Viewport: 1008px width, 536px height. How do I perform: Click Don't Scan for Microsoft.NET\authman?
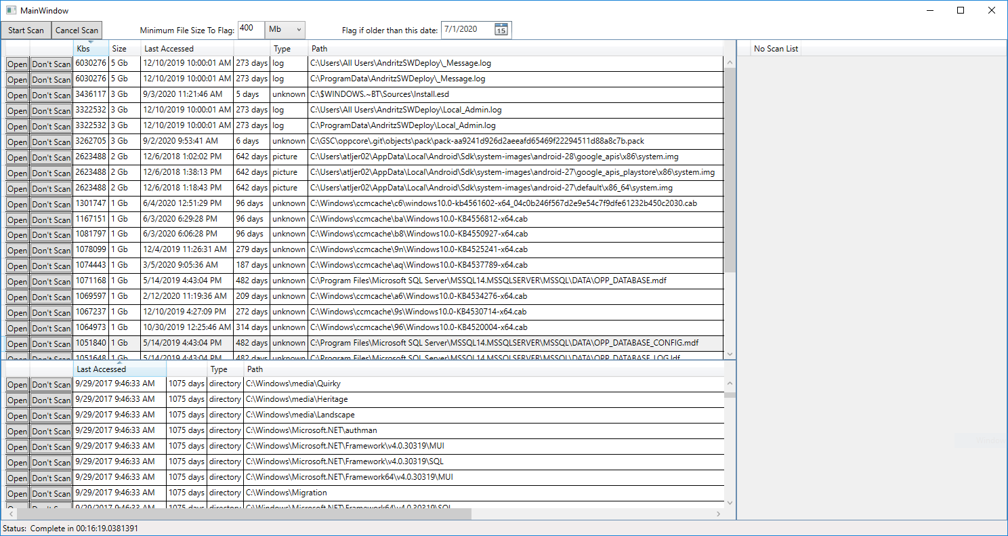click(51, 431)
